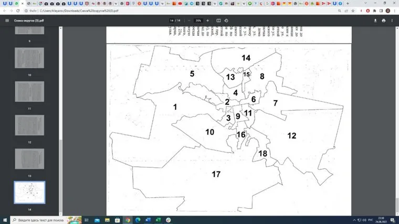Screen dimensions: 399x224
Task: Open the Chrome browser menu
Action: pyautogui.click(x=394, y=10)
